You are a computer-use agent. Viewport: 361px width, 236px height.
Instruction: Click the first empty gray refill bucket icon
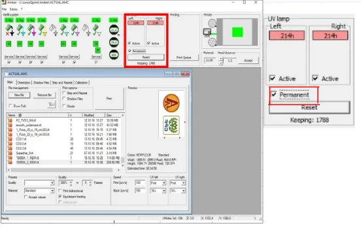[53, 30]
